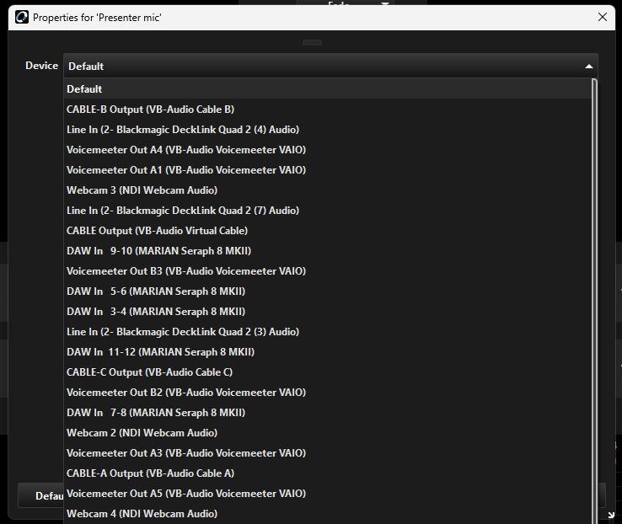
Task: Select Webcam 3 (NDI Webcam Audio)
Action: [x=328, y=190]
